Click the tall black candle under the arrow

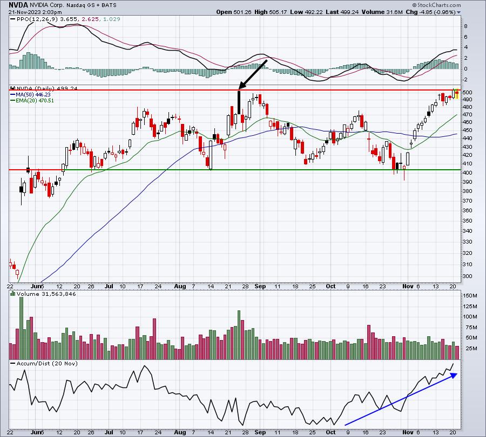click(x=239, y=102)
